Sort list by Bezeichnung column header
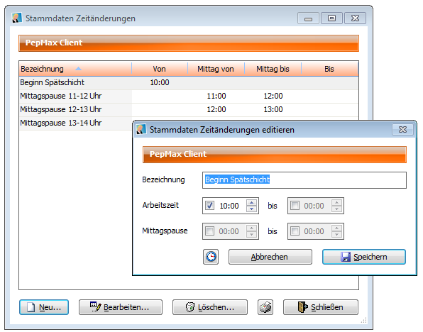The height and width of the screenshot is (332, 423). (75, 69)
